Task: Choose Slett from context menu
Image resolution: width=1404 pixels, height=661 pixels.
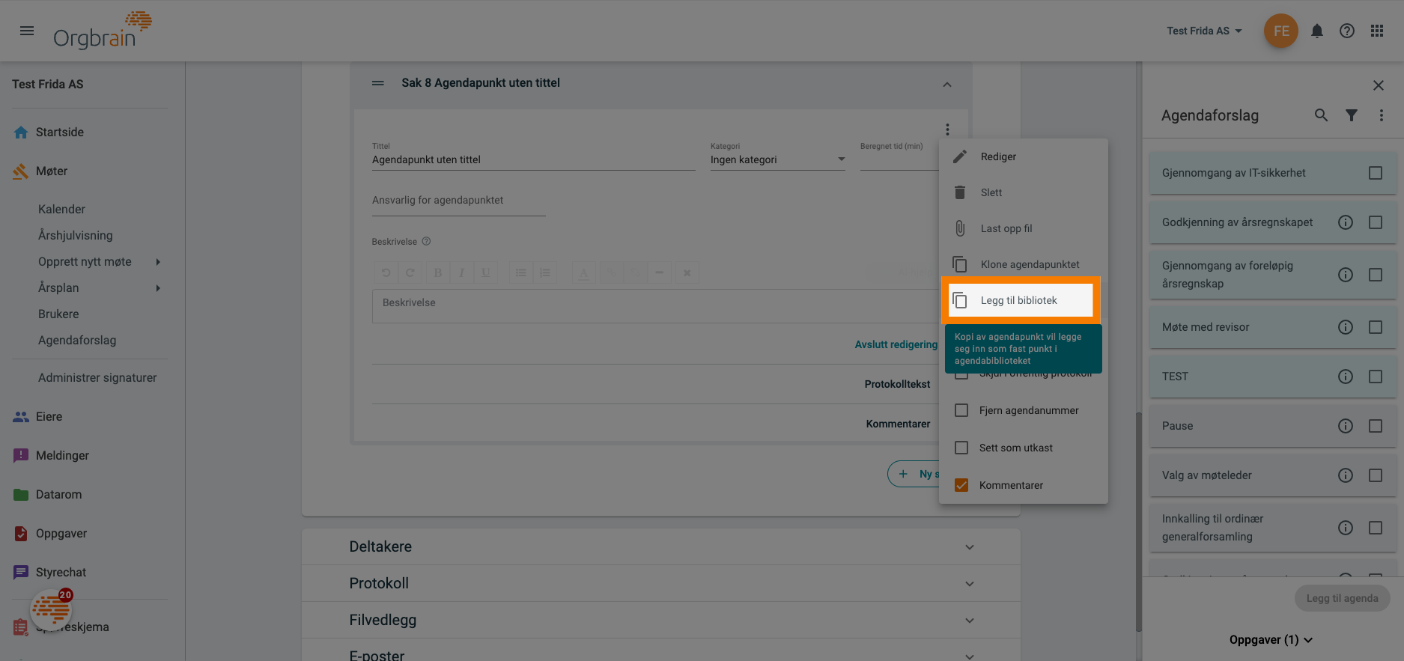Action: coord(1023,192)
